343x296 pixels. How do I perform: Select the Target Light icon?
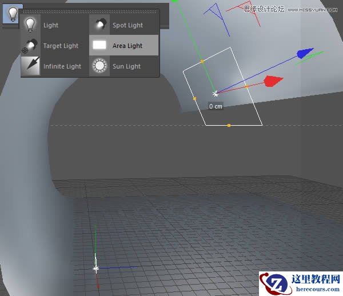tap(30, 46)
